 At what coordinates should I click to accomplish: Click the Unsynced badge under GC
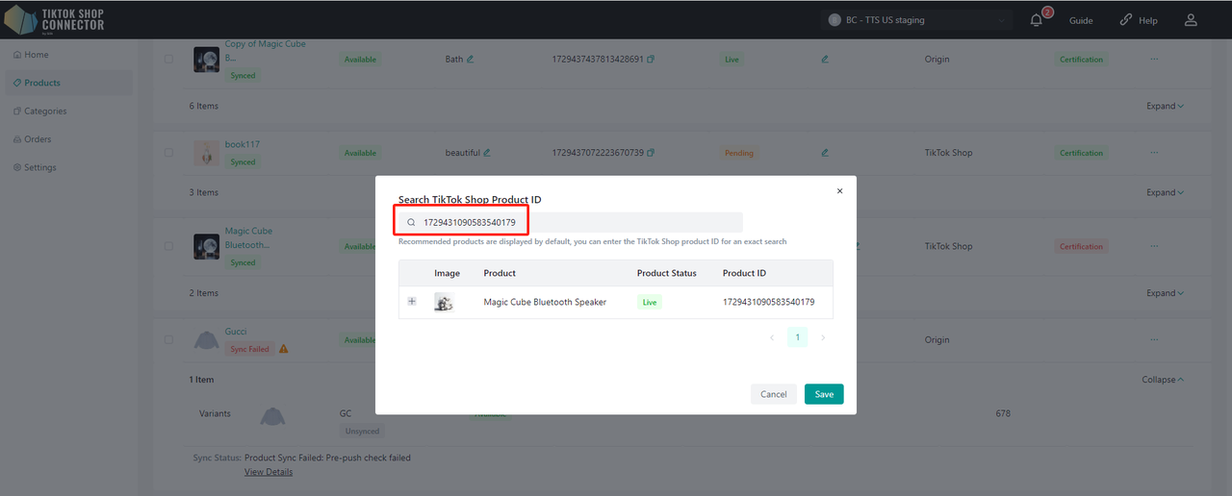pos(362,432)
